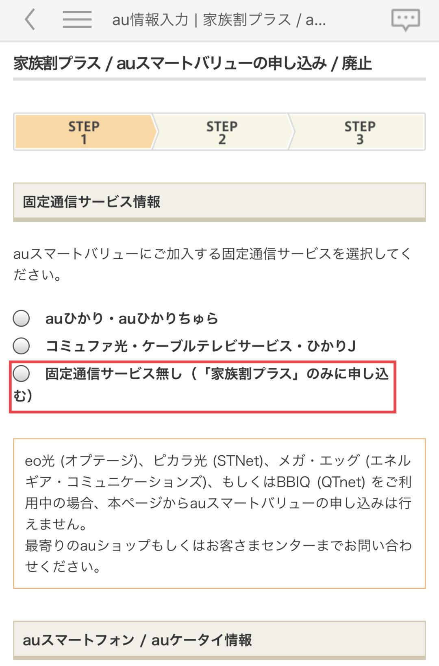Tap the STEP 3 progress marker

click(x=360, y=132)
